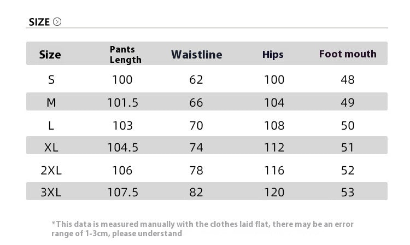Select the waistline value 70
Image resolution: width=410 pixels, height=245 pixels.
pyautogui.click(x=196, y=126)
